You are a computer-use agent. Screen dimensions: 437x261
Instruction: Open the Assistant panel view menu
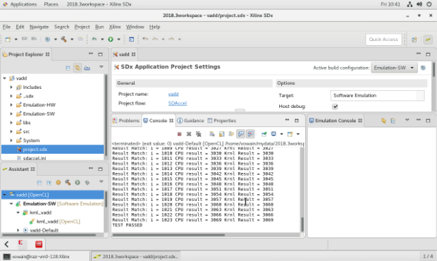coord(101,182)
